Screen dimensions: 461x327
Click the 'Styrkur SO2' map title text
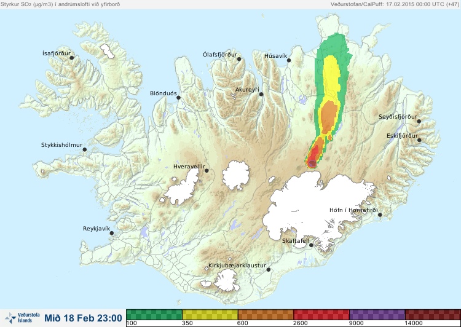[x=60, y=4]
